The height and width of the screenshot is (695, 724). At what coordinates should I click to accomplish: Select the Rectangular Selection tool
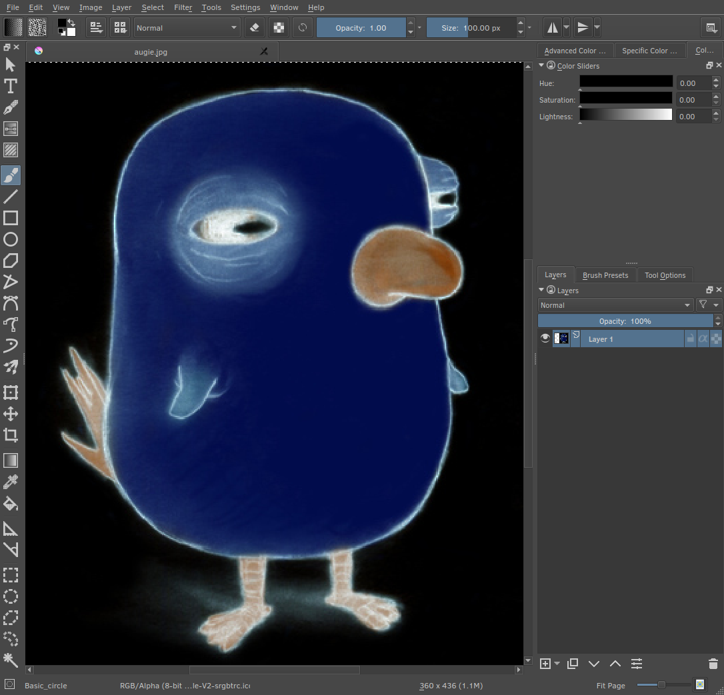(10, 576)
